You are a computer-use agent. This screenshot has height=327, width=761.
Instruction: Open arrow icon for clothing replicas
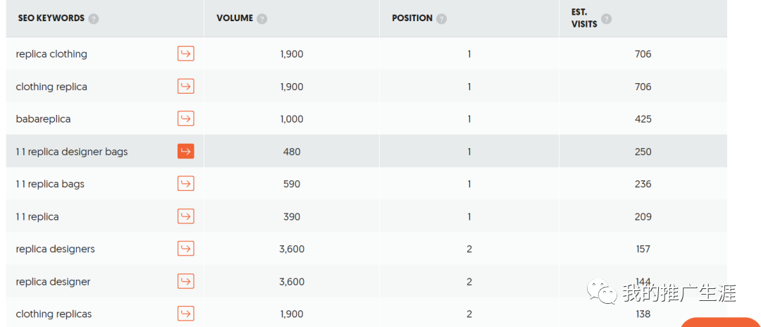185,314
